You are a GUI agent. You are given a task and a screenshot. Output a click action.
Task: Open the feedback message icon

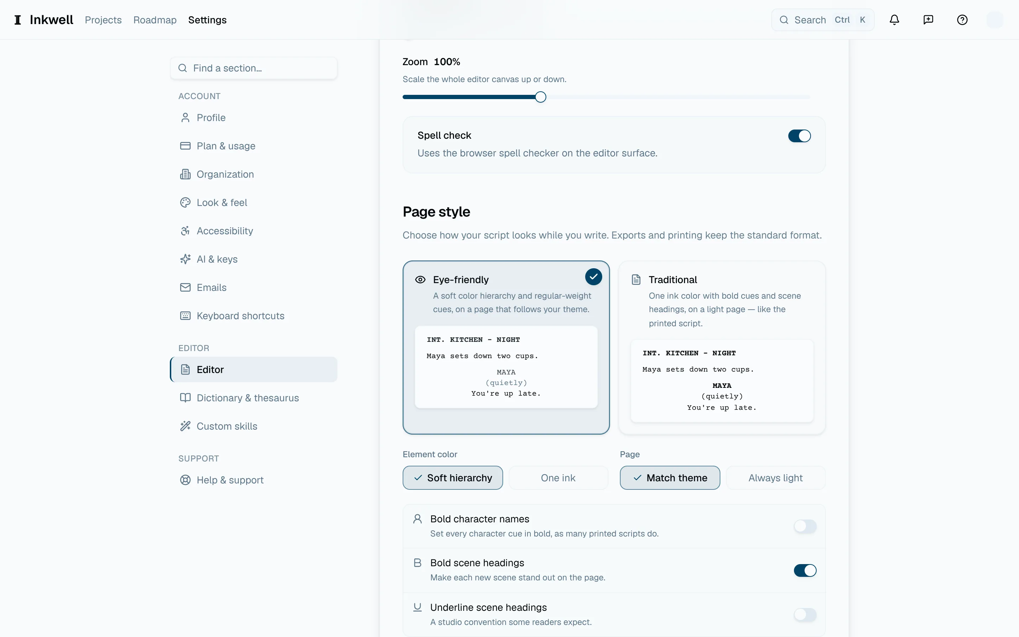(x=928, y=20)
